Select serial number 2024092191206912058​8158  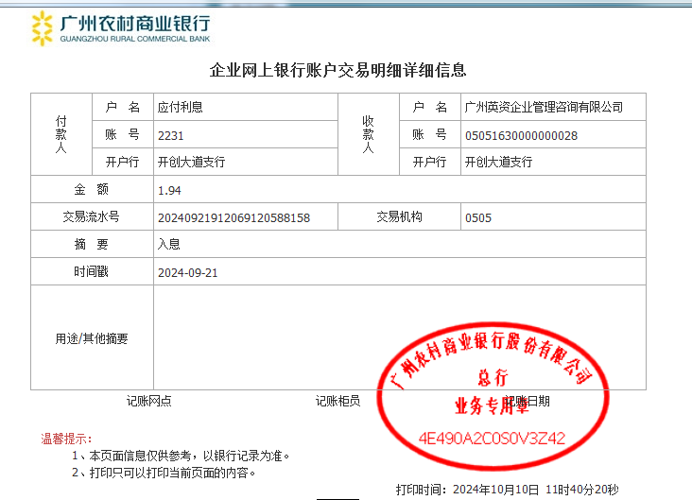tap(234, 218)
